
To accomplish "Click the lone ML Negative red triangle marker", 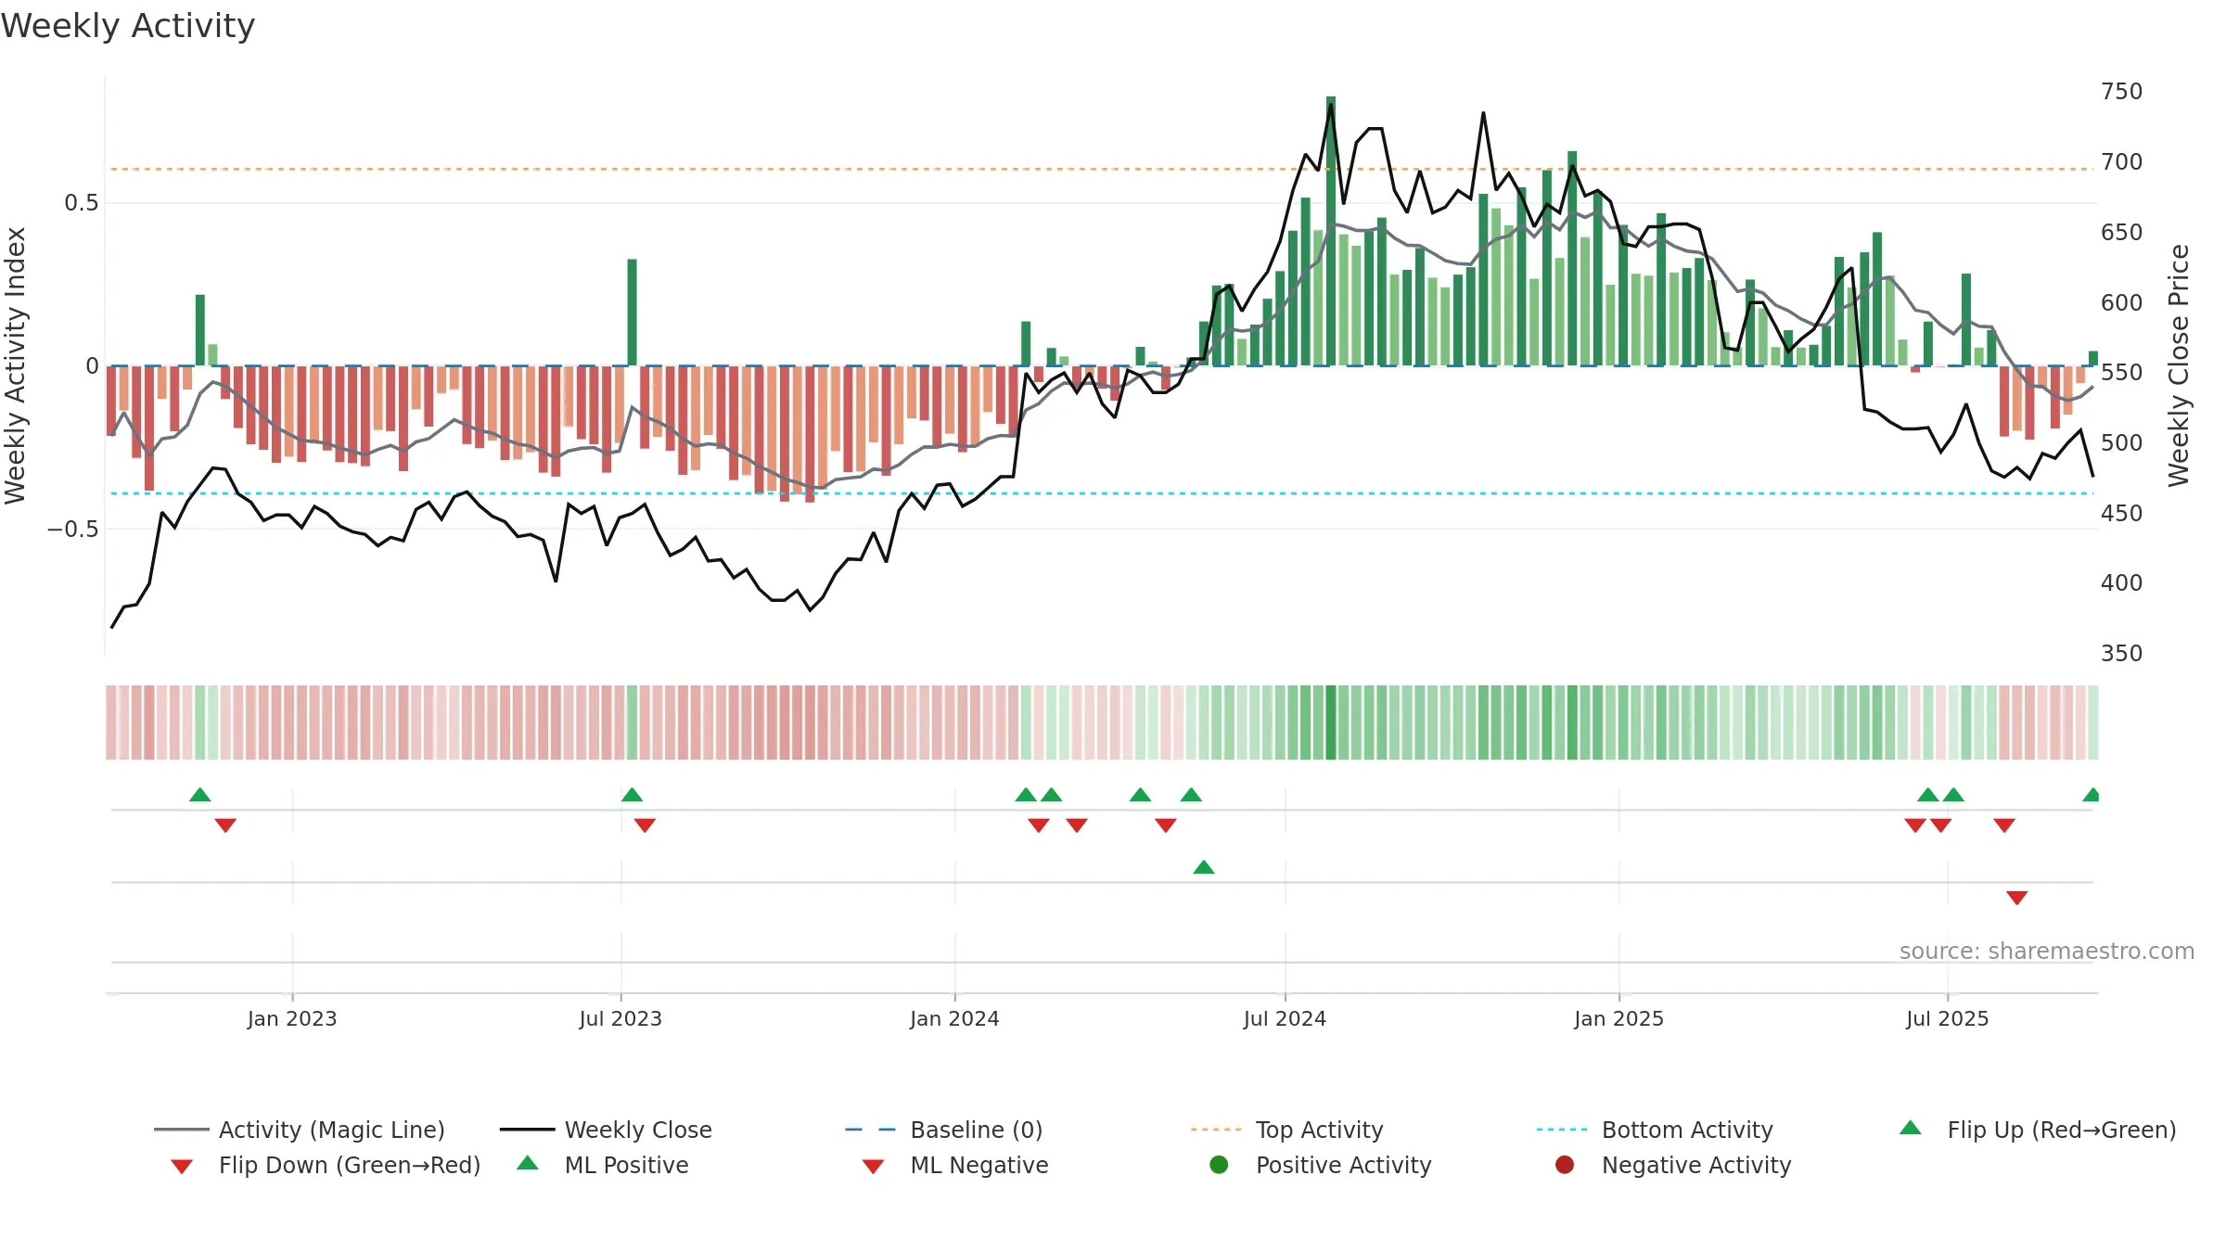I will coord(2016,898).
